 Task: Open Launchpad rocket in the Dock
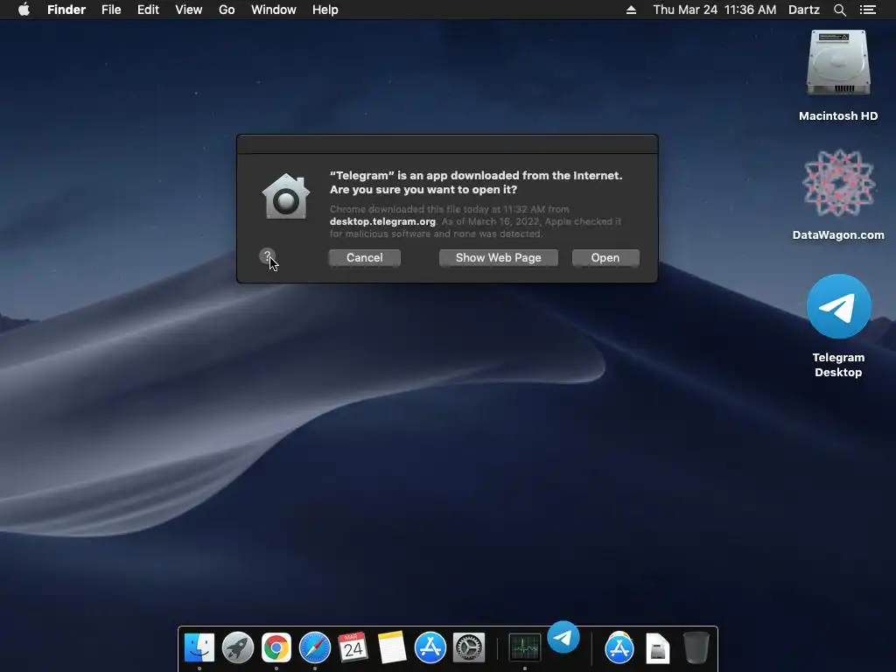tap(238, 647)
